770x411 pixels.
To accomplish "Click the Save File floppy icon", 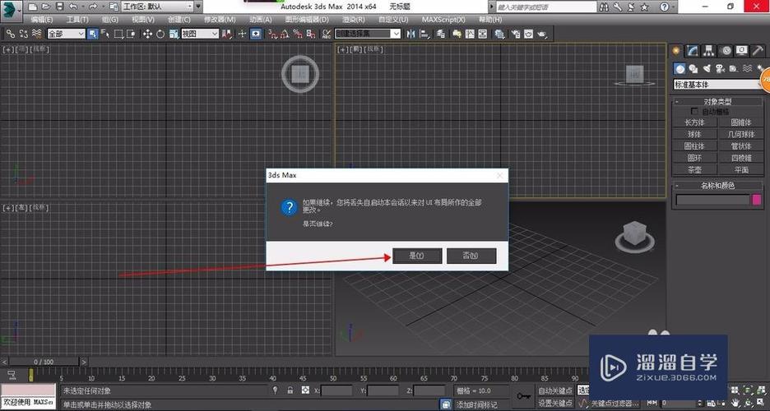I will point(59,7).
